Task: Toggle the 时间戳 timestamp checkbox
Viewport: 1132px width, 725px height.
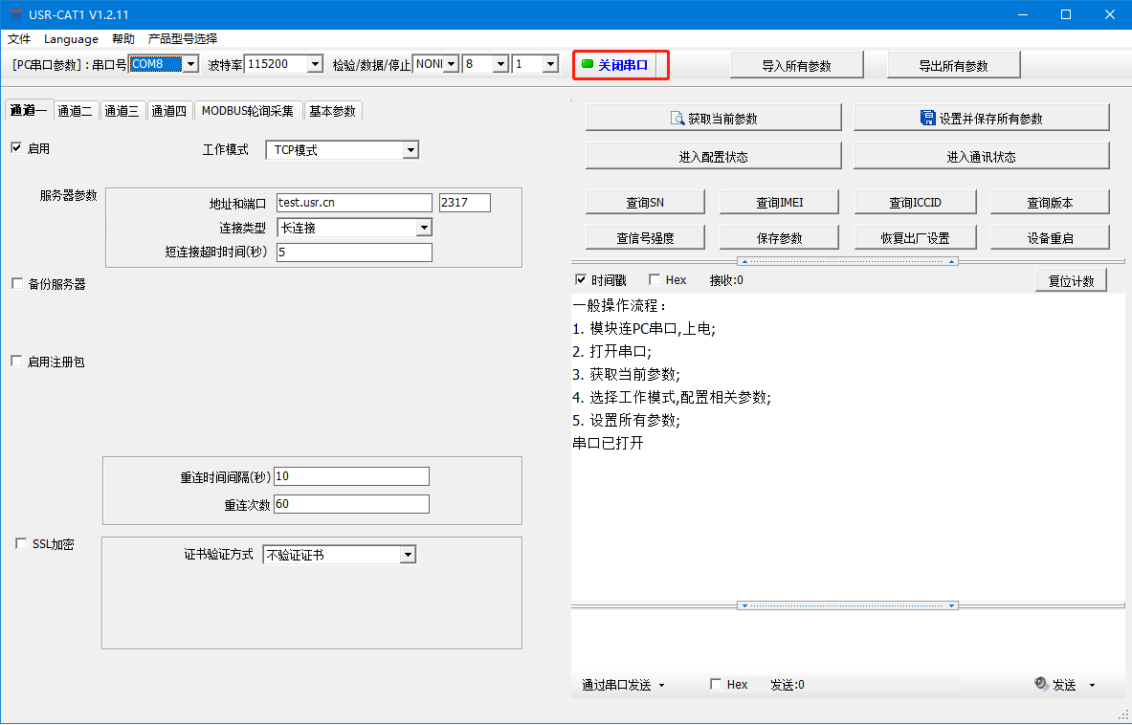Action: [x=581, y=280]
